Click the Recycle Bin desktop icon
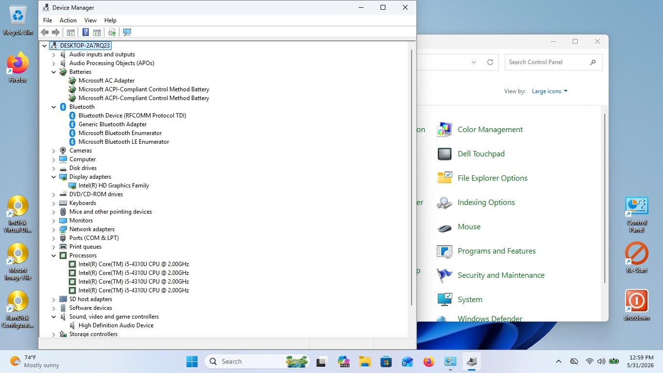Viewport: 663px width, 373px height. point(18,20)
